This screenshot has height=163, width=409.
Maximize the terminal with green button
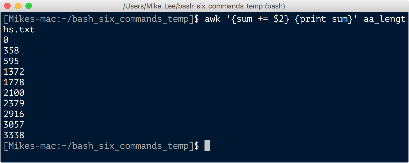(29, 6)
